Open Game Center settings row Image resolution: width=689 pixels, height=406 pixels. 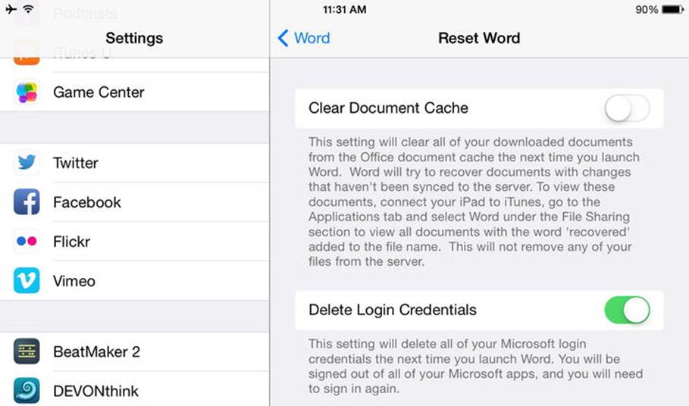(x=134, y=92)
